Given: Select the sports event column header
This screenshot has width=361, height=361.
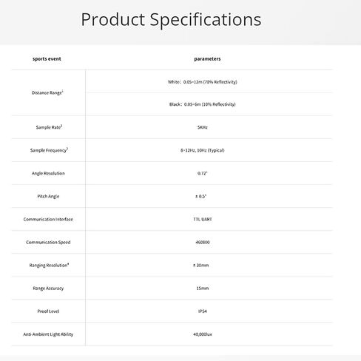Looking at the screenshot, I should 47,59.
